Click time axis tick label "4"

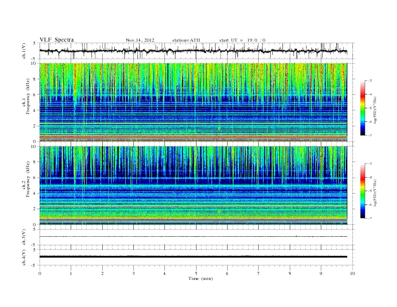point(164,273)
